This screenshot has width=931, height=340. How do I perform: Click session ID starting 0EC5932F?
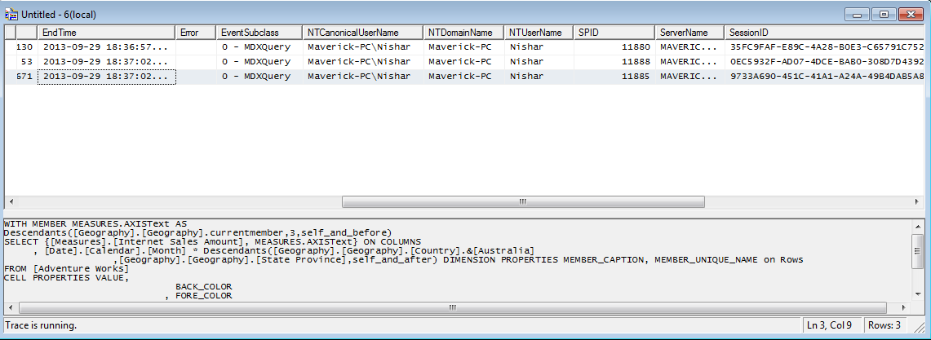(x=827, y=62)
